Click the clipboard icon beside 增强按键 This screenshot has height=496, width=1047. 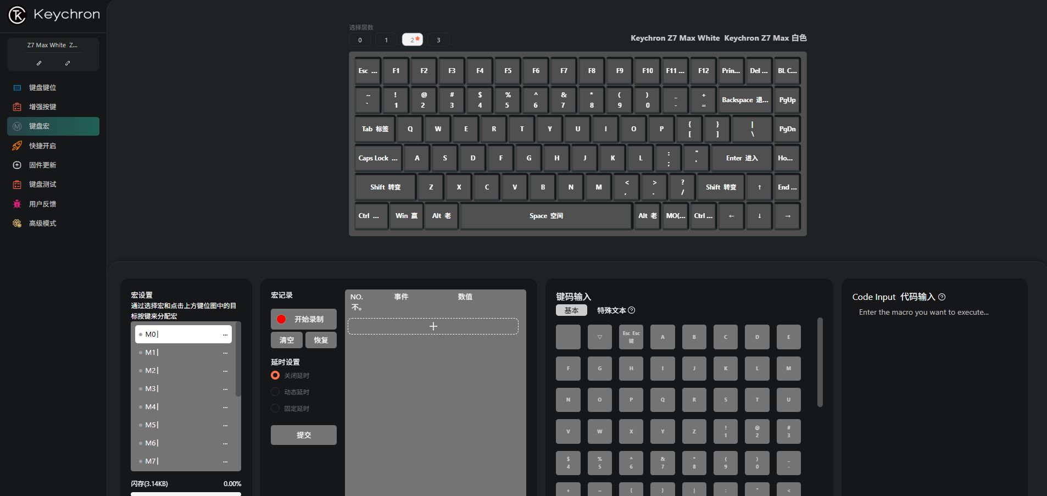click(17, 107)
